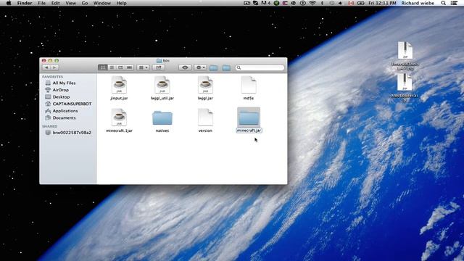Select the minecraft.jar folder icon
The height and width of the screenshot is (261, 464).
point(249,117)
